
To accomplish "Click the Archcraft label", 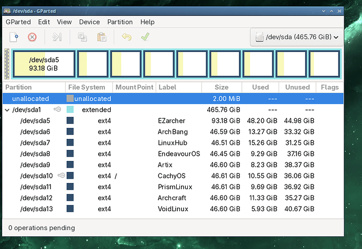I will (x=172, y=198).
